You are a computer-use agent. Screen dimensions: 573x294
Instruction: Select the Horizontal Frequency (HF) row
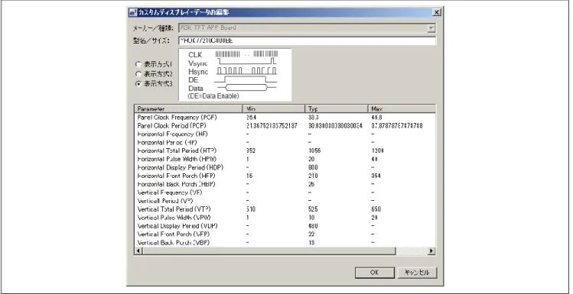click(x=285, y=134)
